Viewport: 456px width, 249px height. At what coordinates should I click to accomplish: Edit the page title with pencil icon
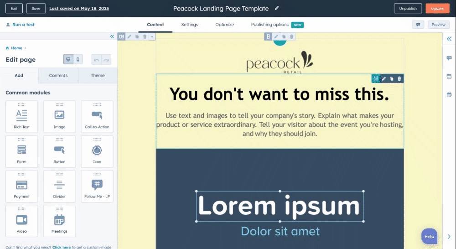point(277,8)
